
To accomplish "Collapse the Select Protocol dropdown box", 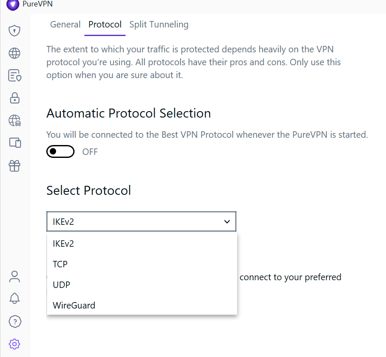I will 141,221.
